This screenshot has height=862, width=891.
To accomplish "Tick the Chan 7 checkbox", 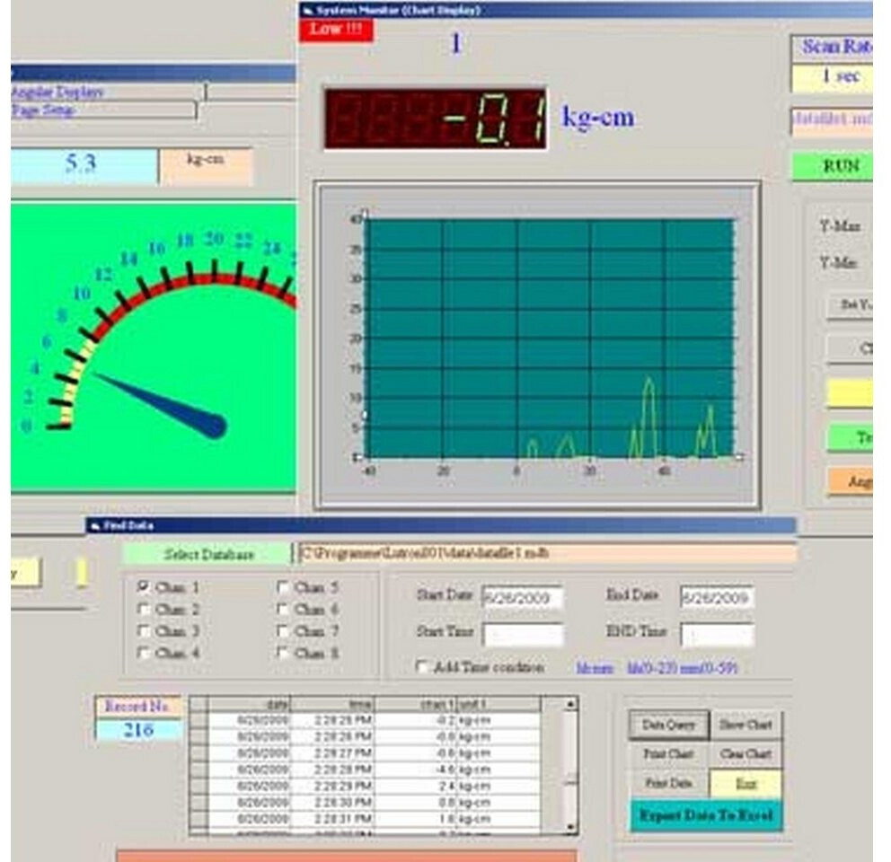I will (282, 630).
